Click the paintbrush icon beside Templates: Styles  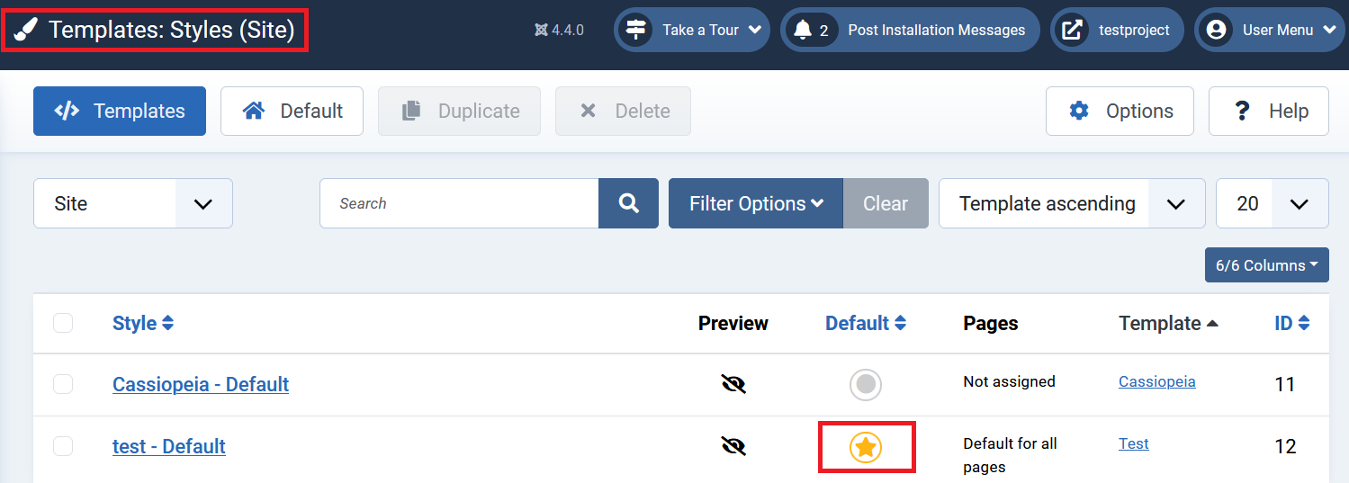click(26, 31)
